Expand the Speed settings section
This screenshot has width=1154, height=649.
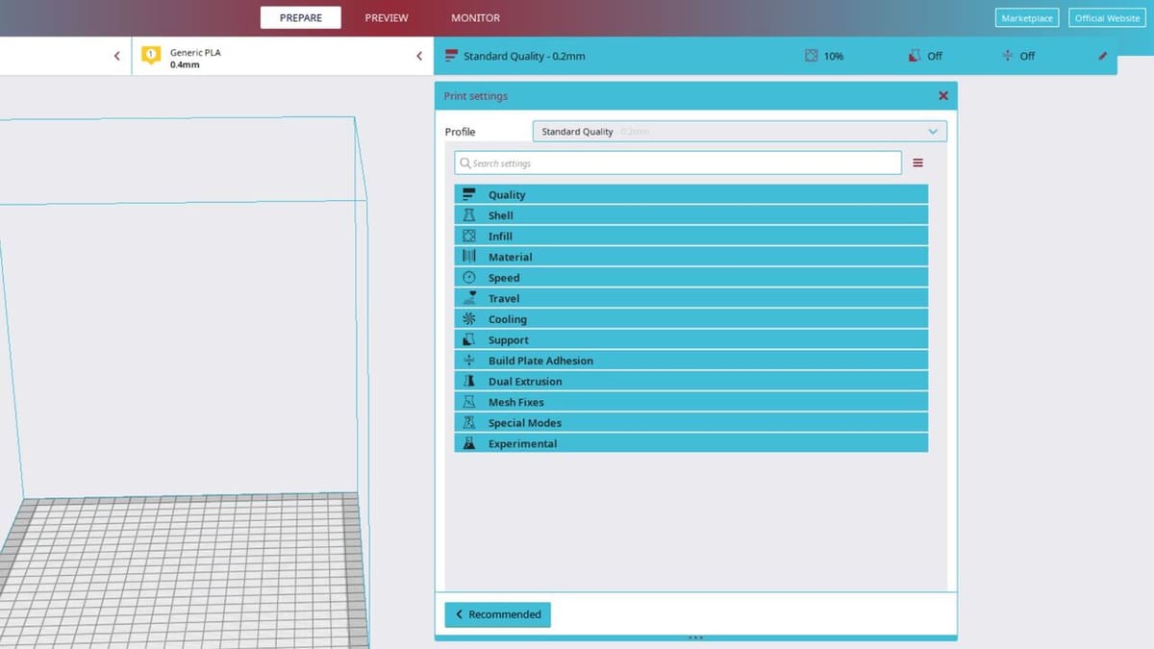click(691, 277)
